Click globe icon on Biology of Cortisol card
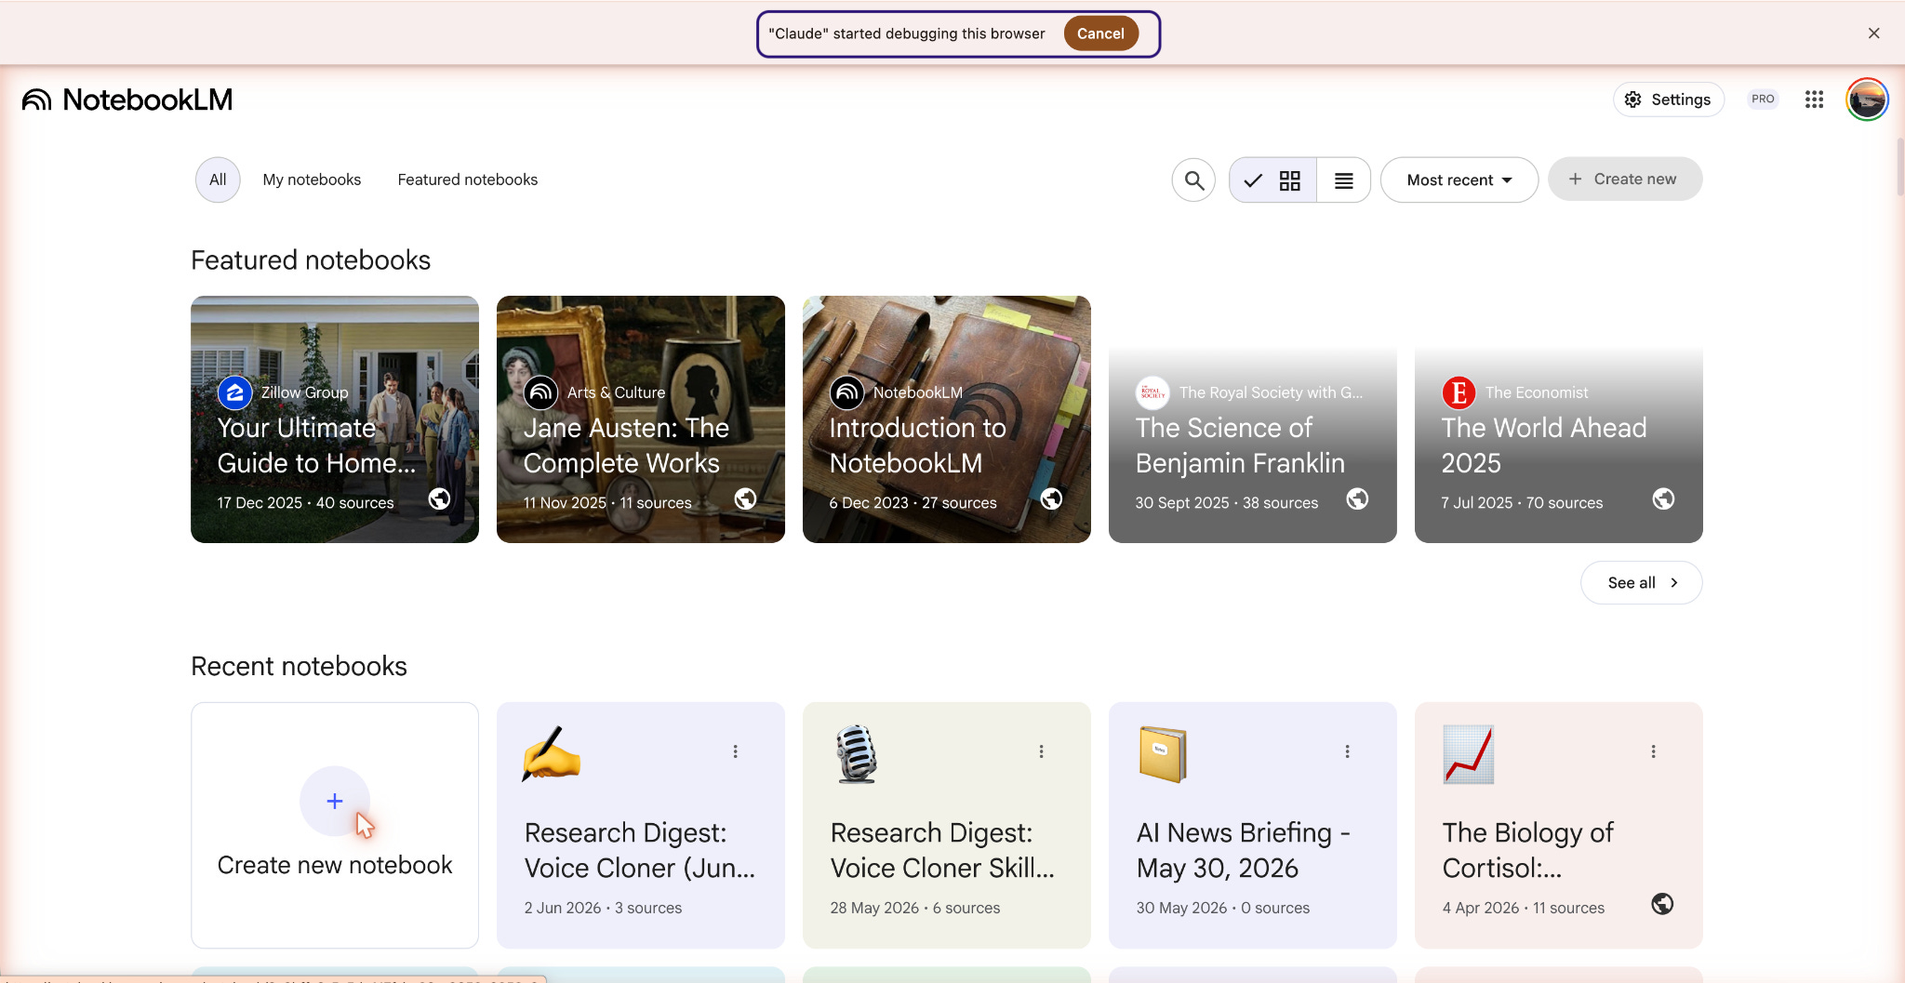 1662,904
